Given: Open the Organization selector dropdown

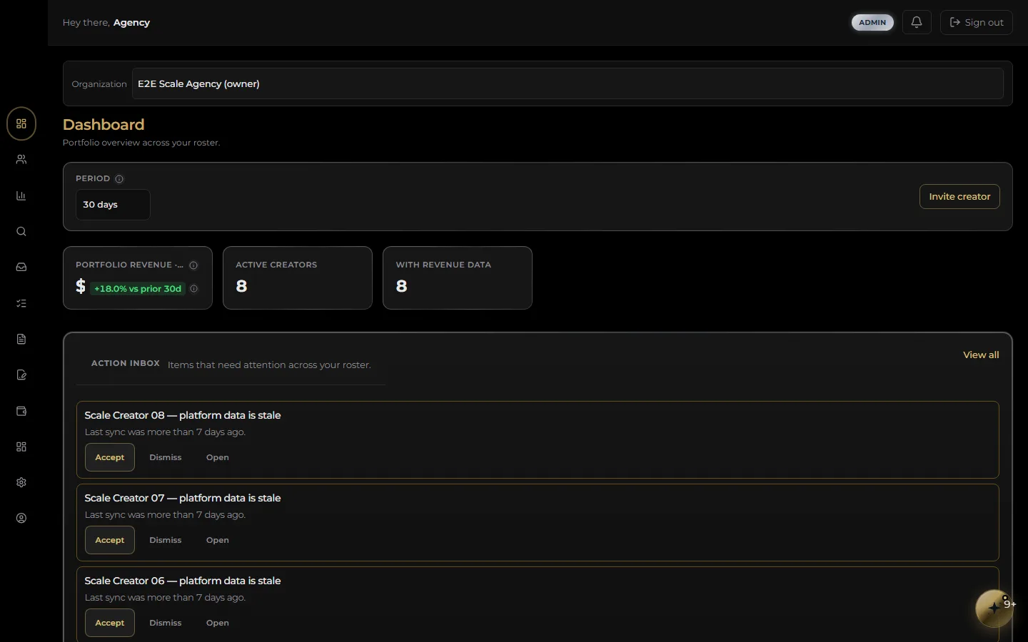Looking at the screenshot, I should 568,83.
